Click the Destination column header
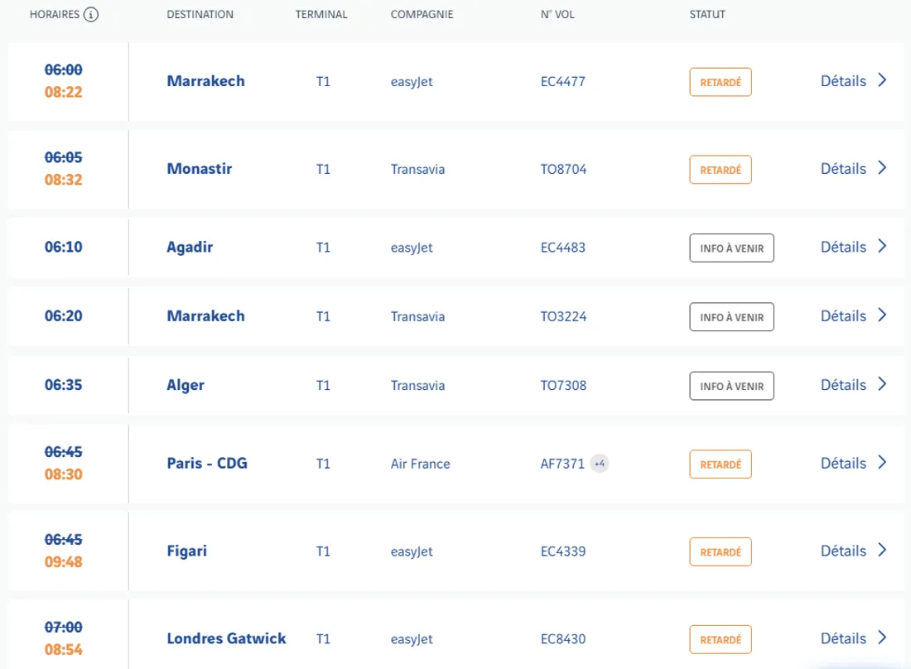 (x=200, y=15)
